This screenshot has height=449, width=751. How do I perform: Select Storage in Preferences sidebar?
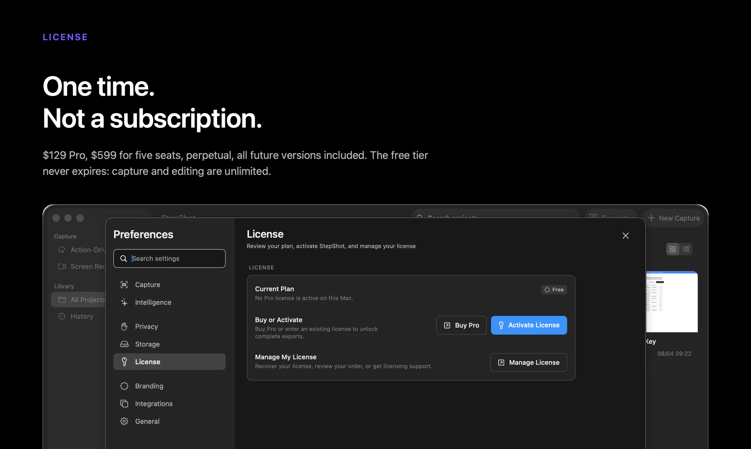click(169, 344)
